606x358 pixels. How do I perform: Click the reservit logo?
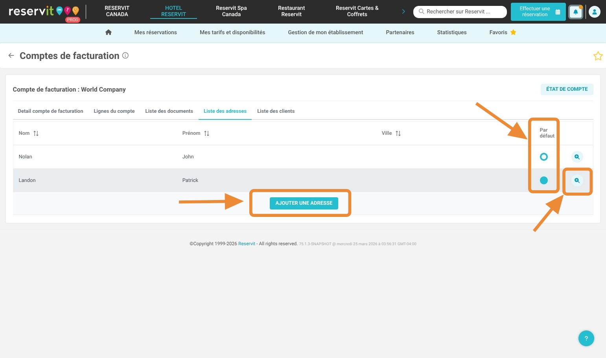44,11
